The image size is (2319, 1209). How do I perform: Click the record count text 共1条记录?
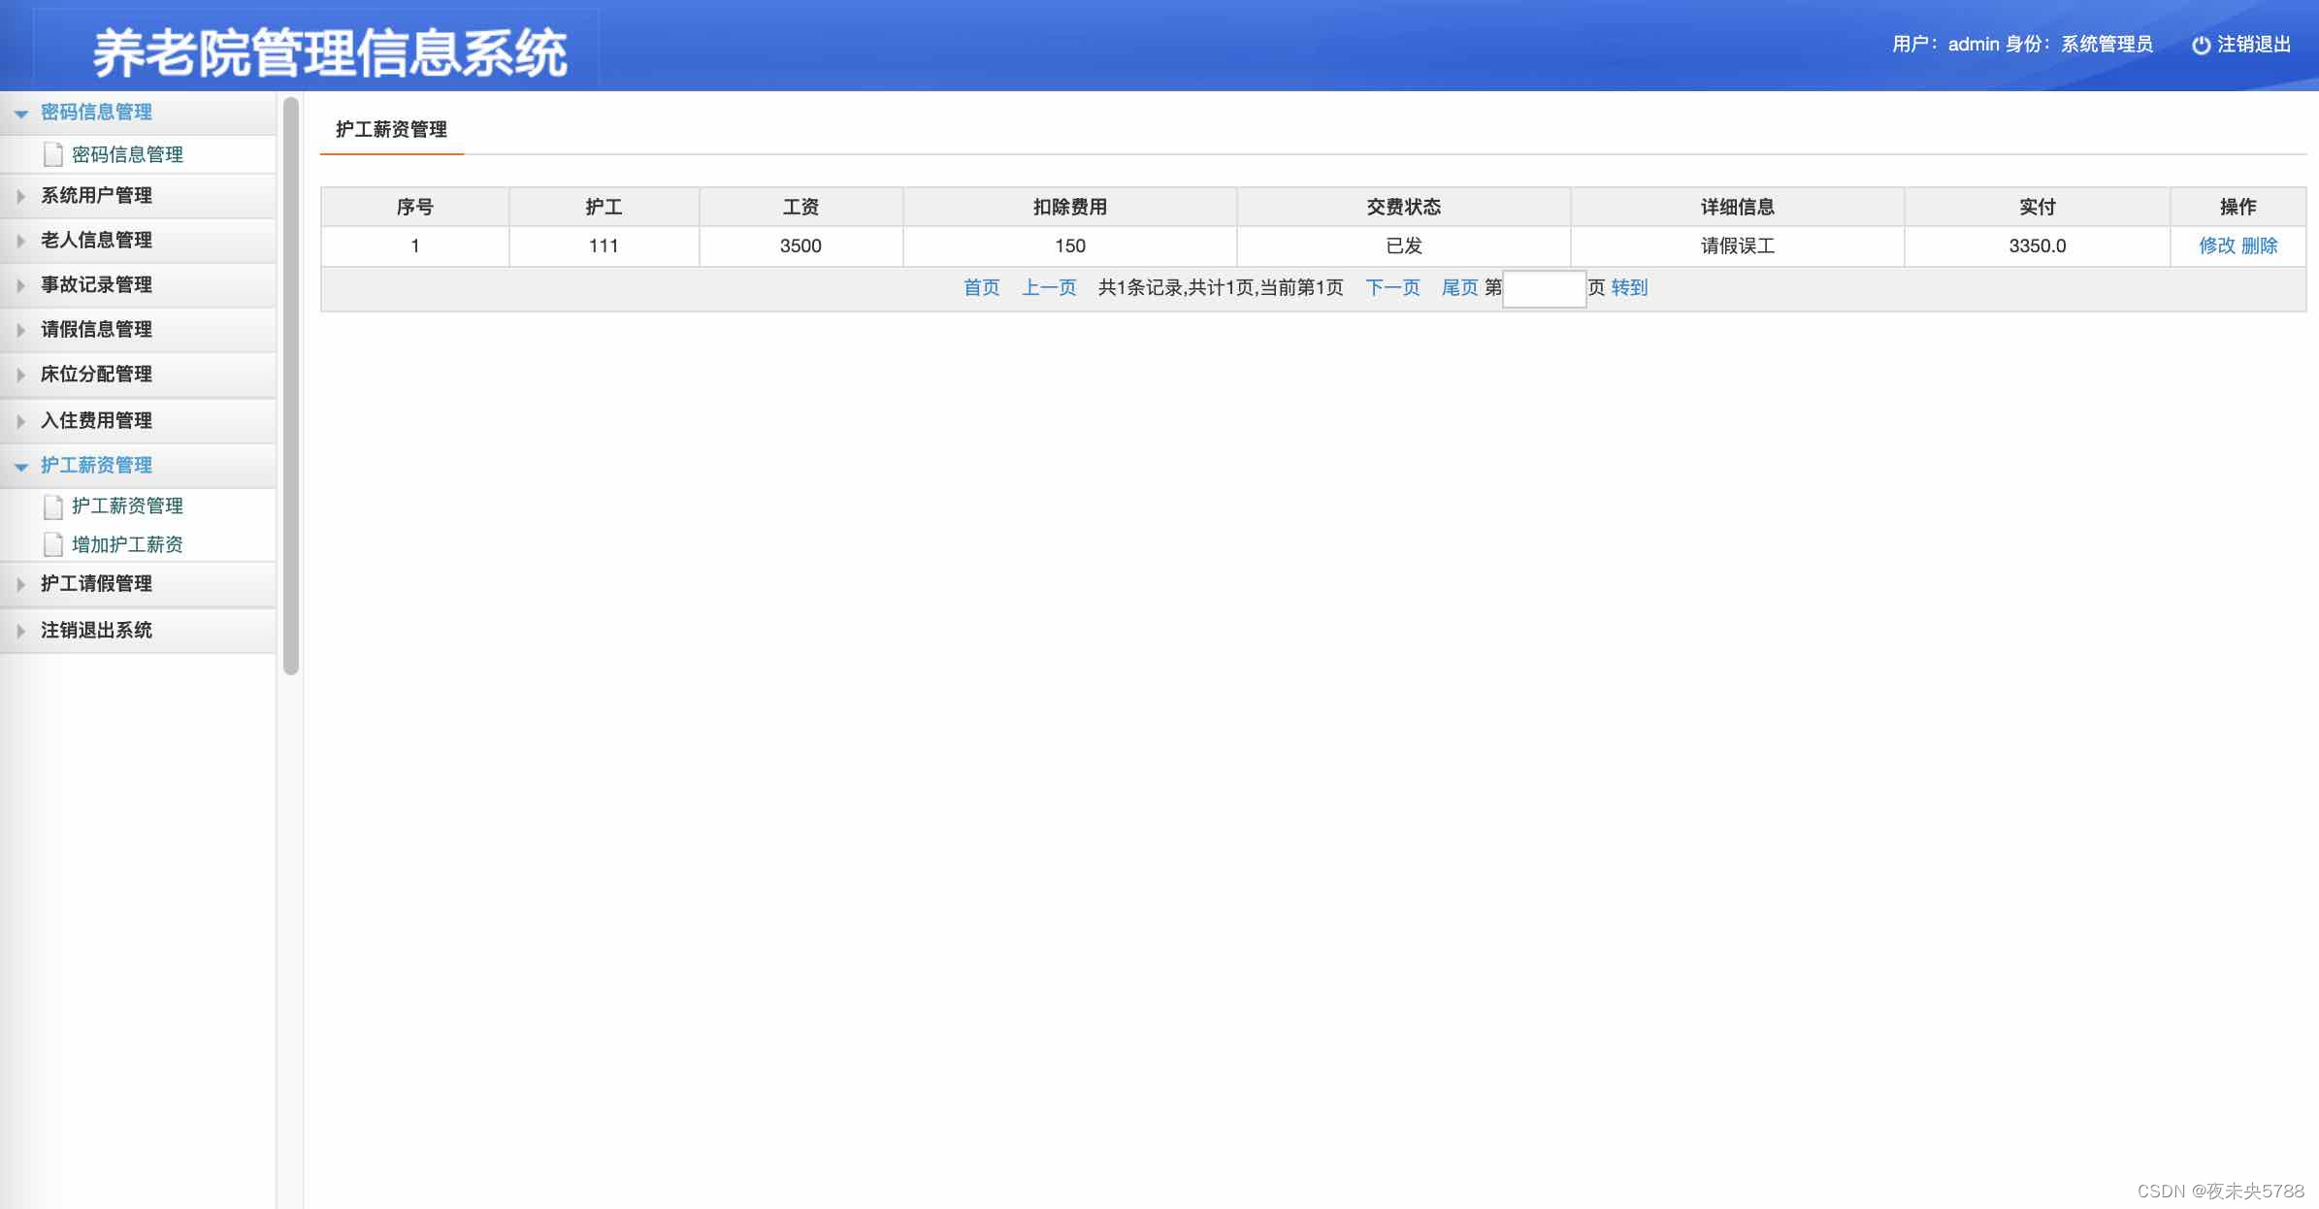[x=1140, y=288]
